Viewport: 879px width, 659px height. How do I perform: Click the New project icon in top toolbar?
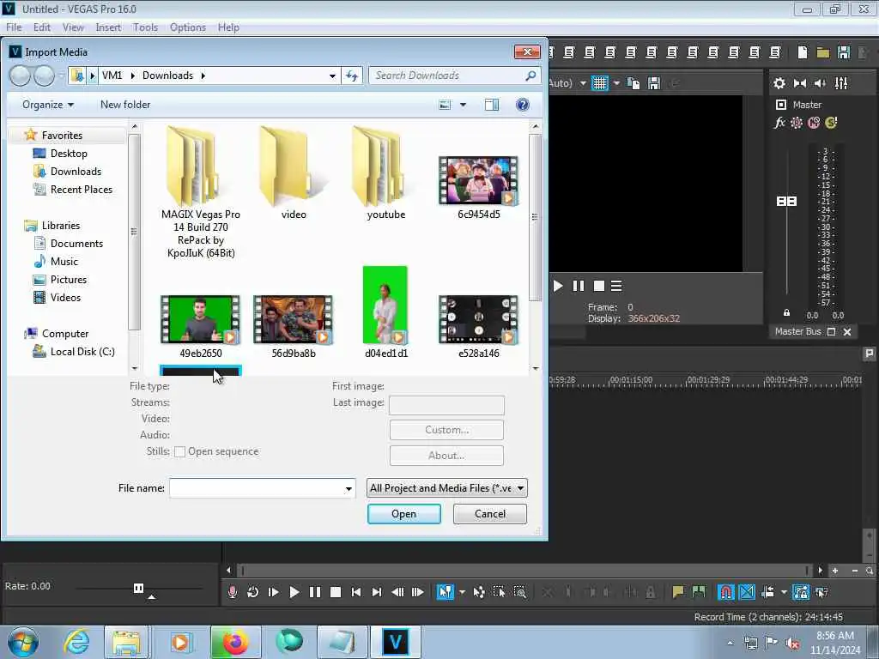pyautogui.click(x=803, y=52)
